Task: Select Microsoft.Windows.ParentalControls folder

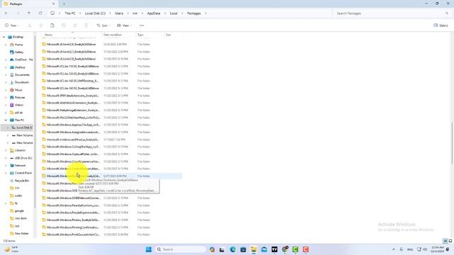Action: (73, 205)
